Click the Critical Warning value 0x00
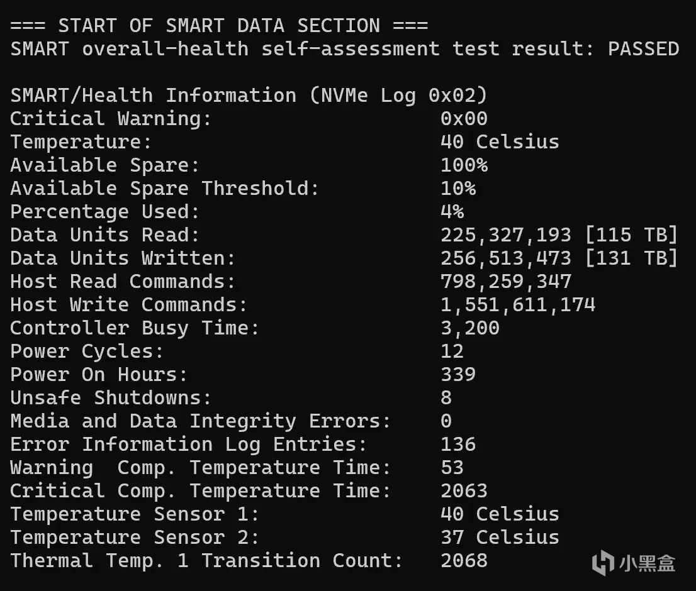696x591 pixels. (464, 119)
